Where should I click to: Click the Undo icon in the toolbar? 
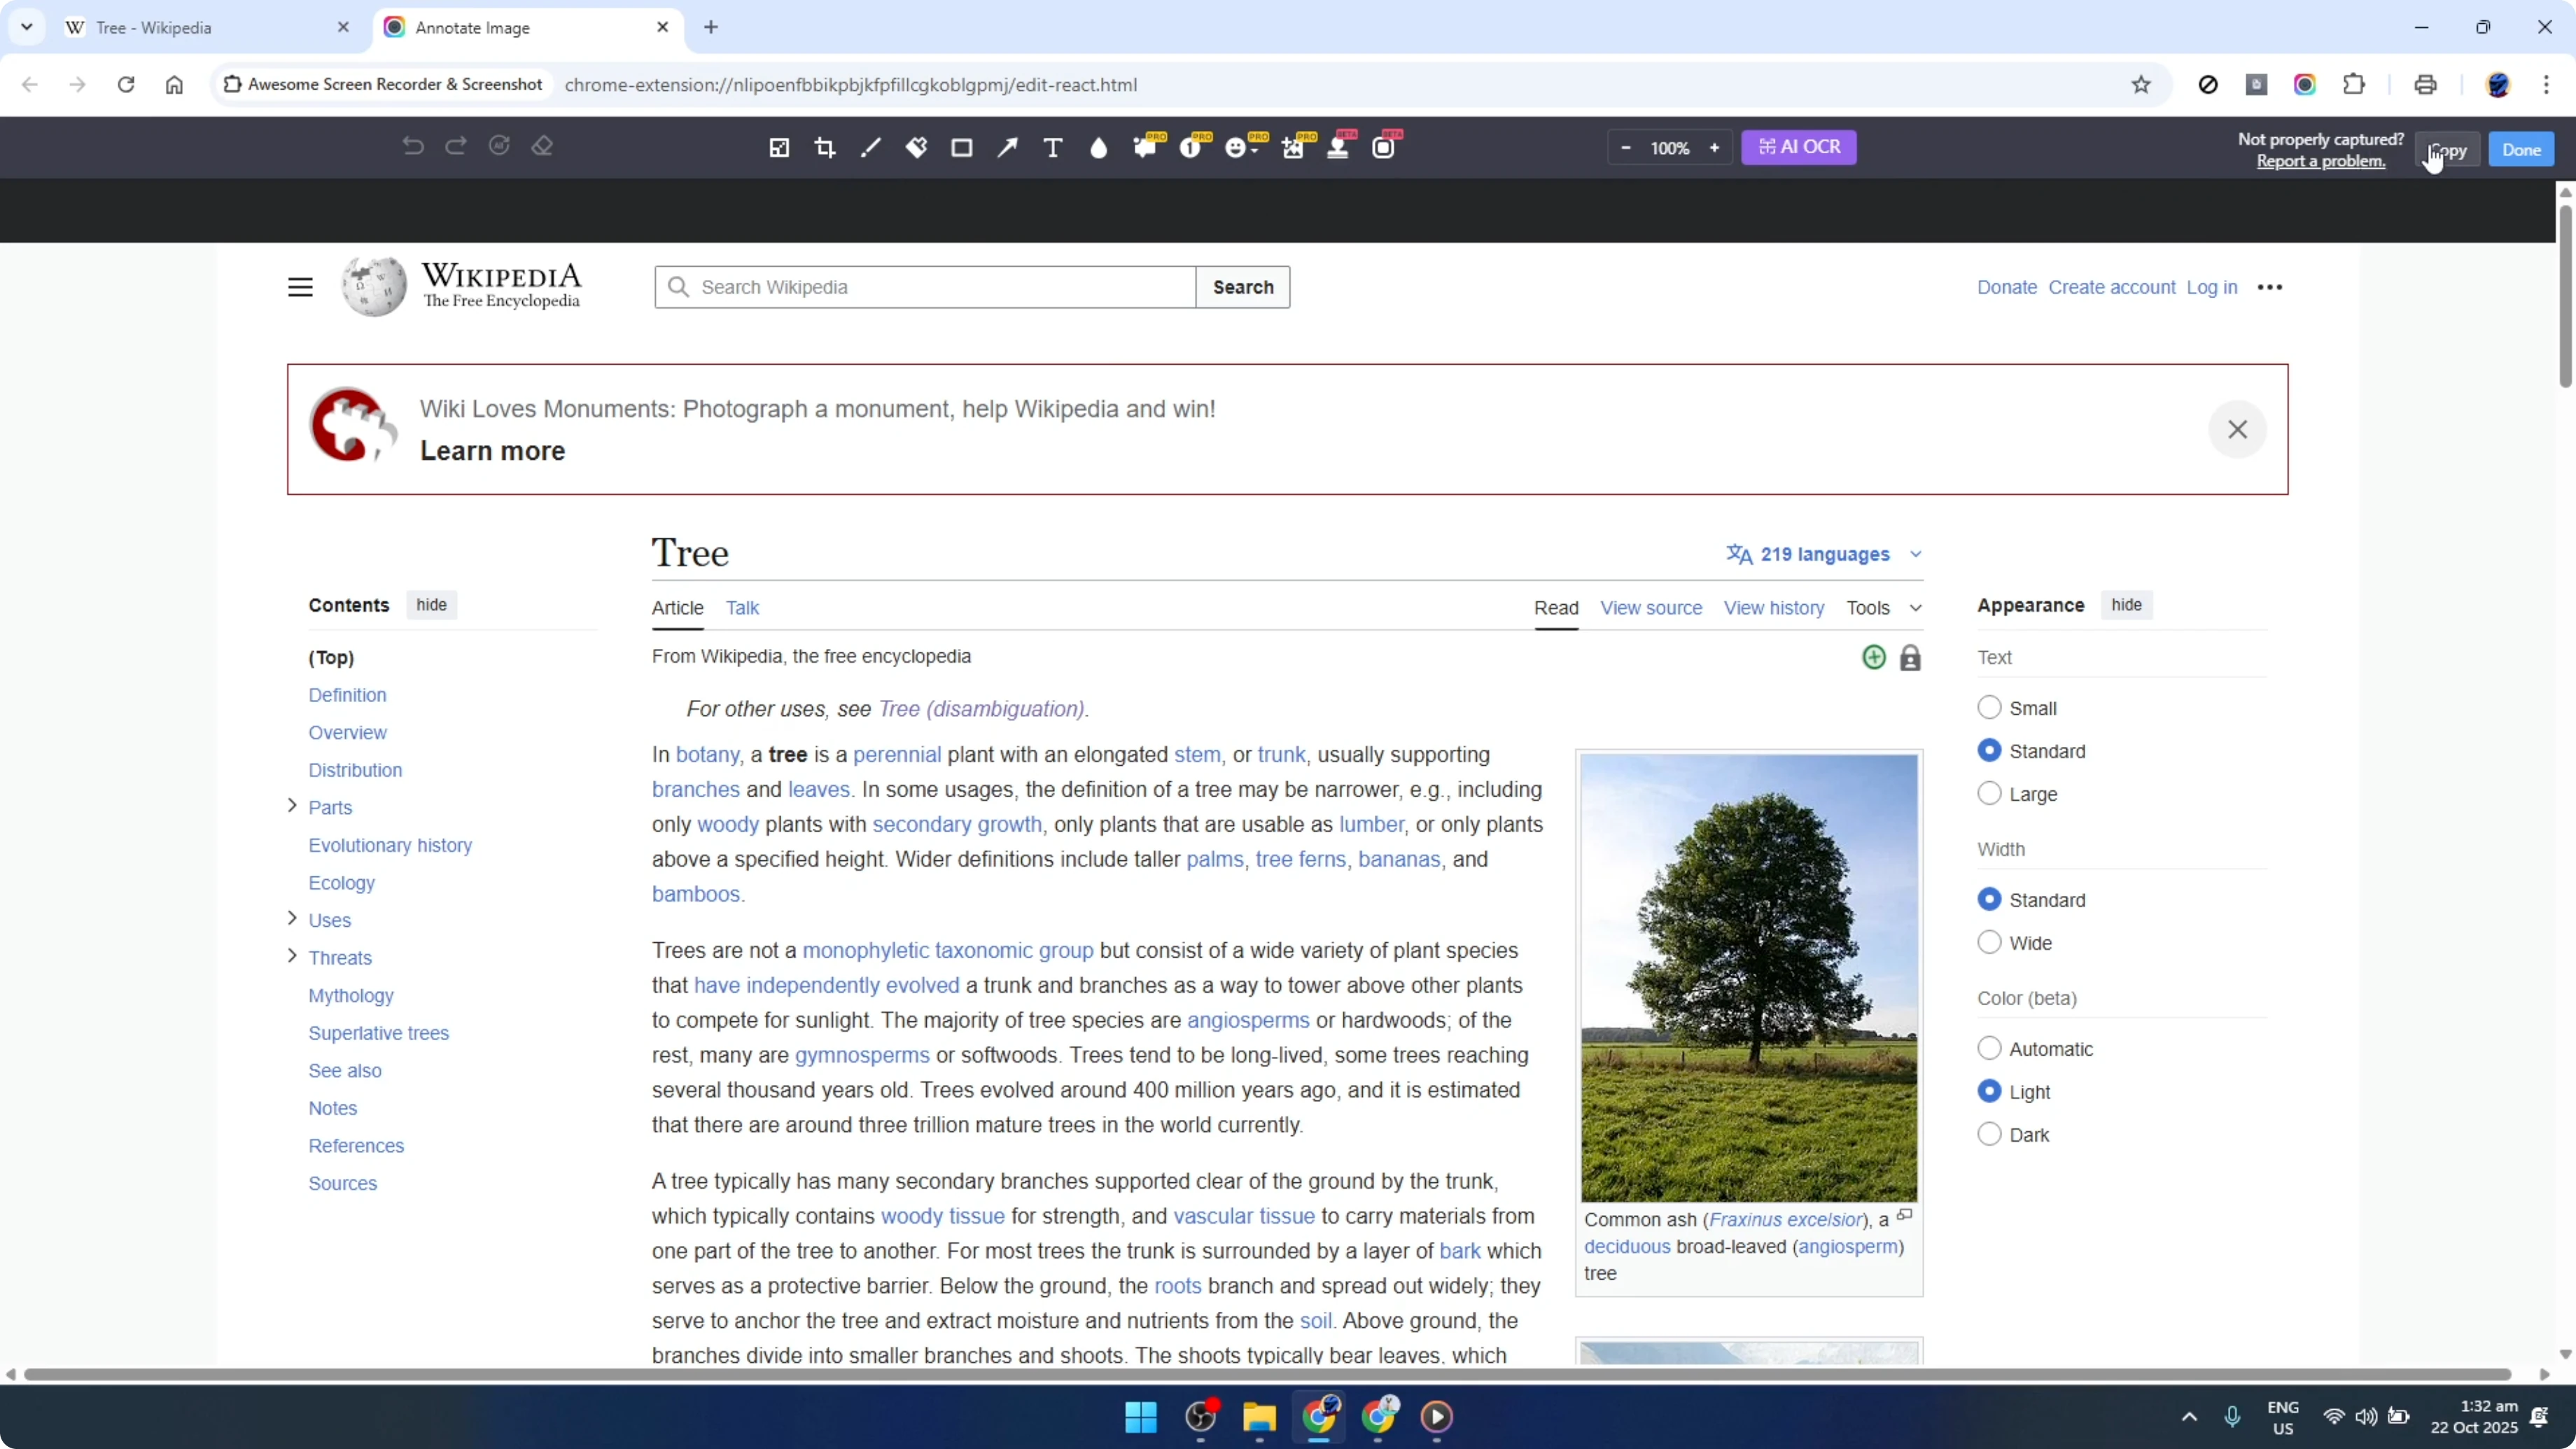point(413,146)
